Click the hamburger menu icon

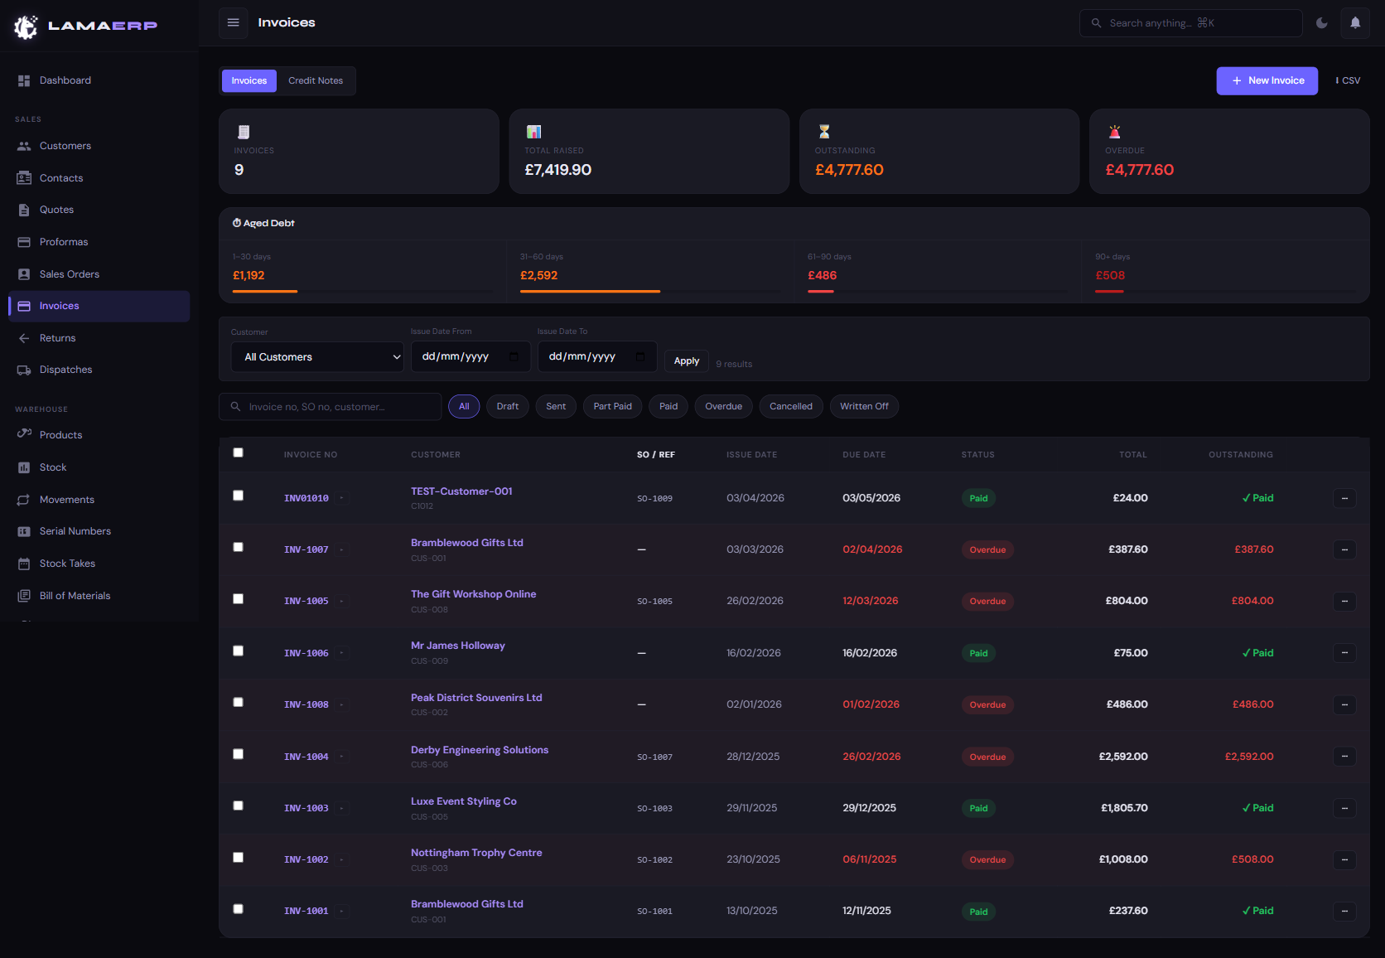234,22
